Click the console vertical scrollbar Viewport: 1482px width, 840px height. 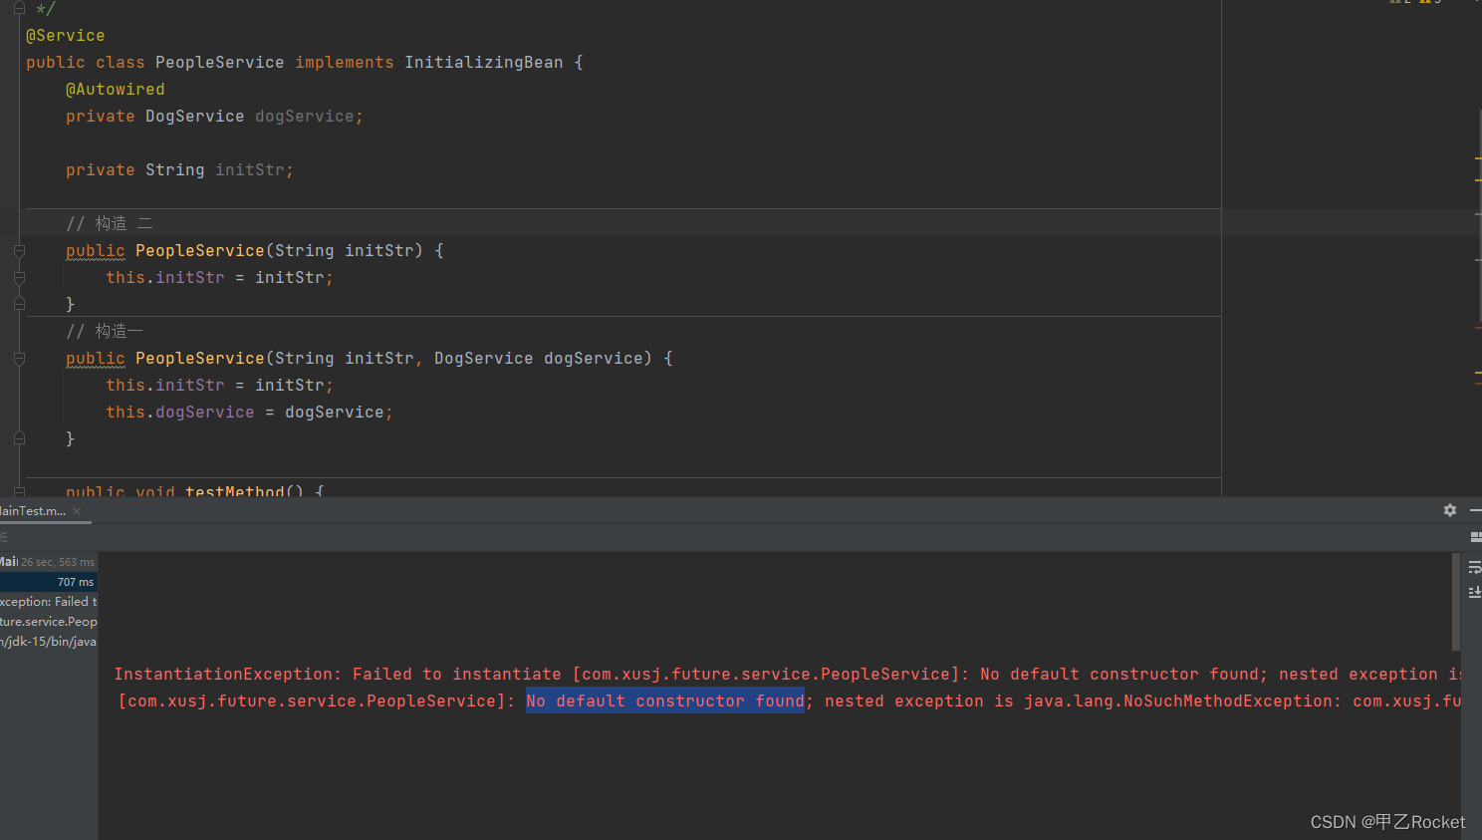[1456, 602]
